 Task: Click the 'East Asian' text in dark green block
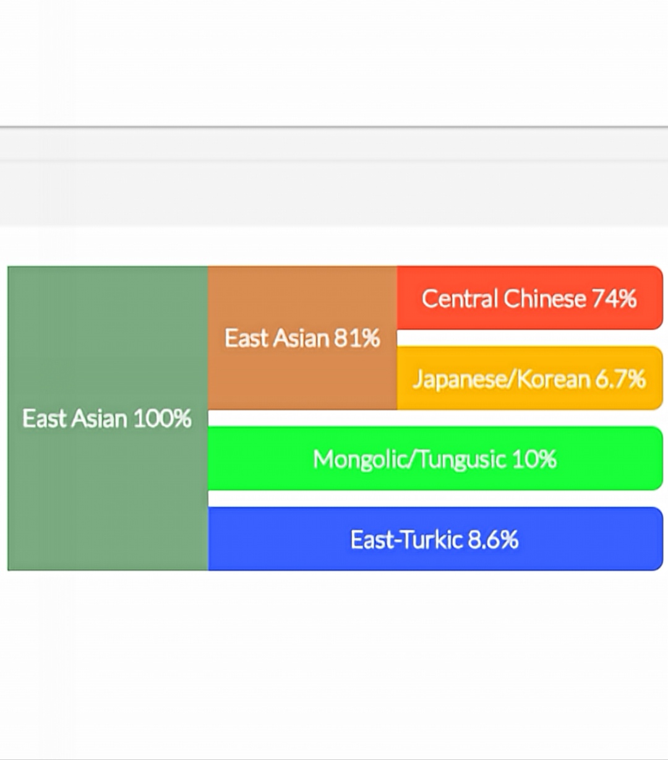click(x=75, y=418)
